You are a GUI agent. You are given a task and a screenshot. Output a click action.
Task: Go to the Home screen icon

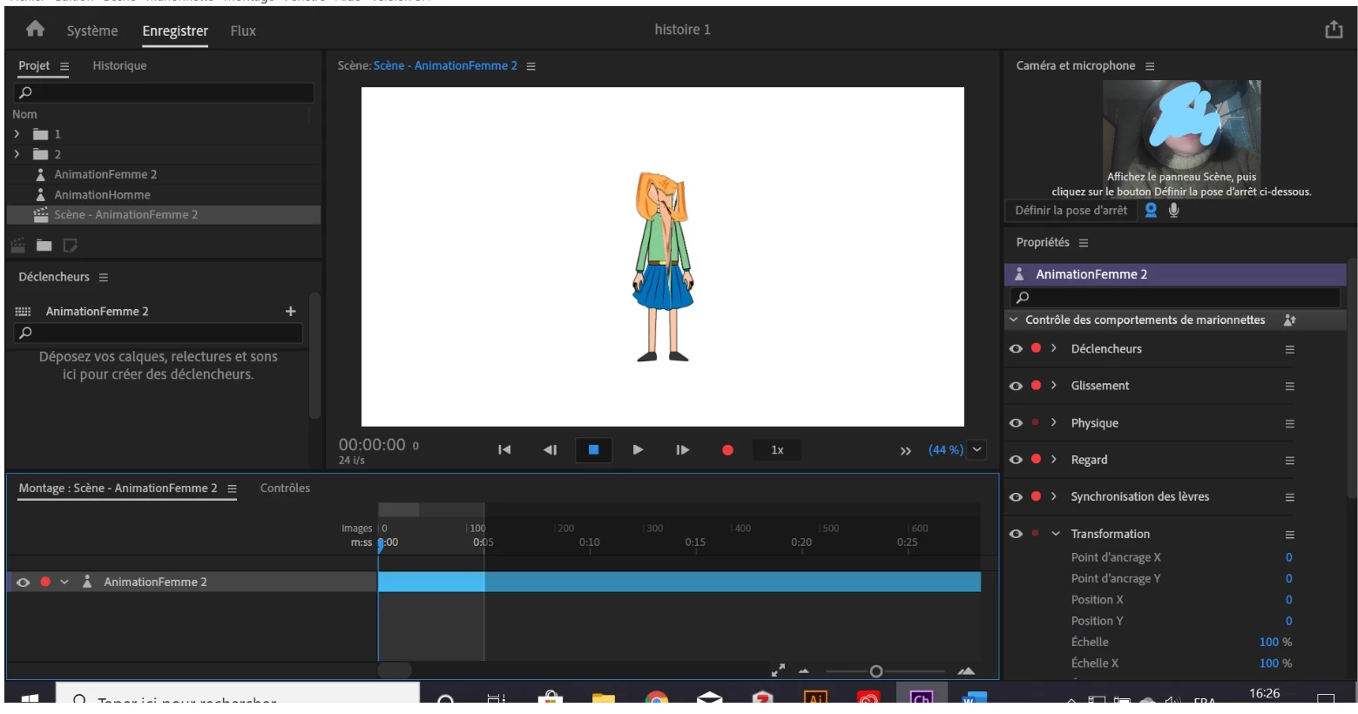coord(35,29)
